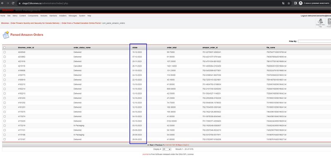
Task: Click the In Packaging status for order 4170188
Action: 79,135
